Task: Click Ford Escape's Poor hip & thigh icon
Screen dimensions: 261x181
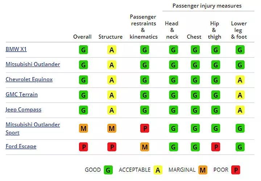Action: pyautogui.click(x=216, y=147)
